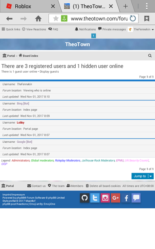
Task: Click 'Wed Nov 01, 2017 8:10' timestamp
Action: click(35, 97)
